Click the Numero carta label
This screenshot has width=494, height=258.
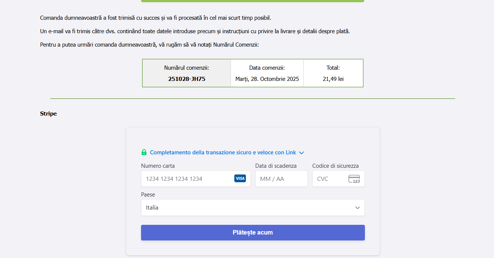click(x=158, y=166)
